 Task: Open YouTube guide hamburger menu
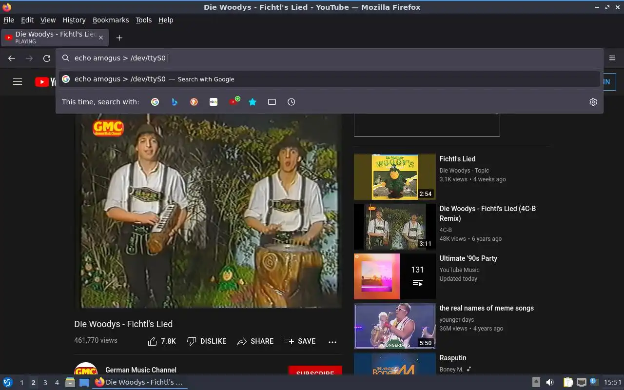click(x=18, y=82)
